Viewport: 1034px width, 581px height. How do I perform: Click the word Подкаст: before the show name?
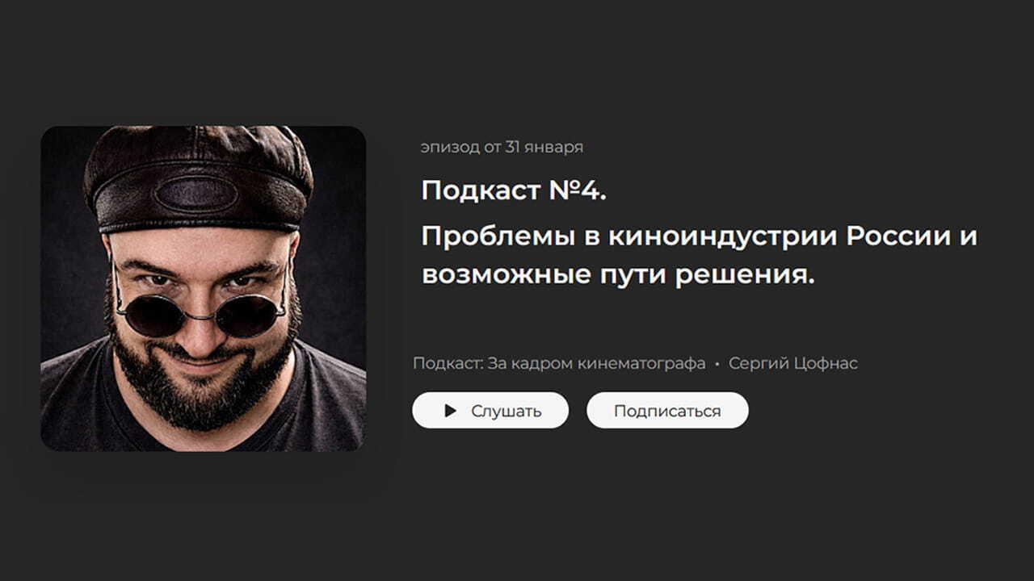click(x=448, y=363)
